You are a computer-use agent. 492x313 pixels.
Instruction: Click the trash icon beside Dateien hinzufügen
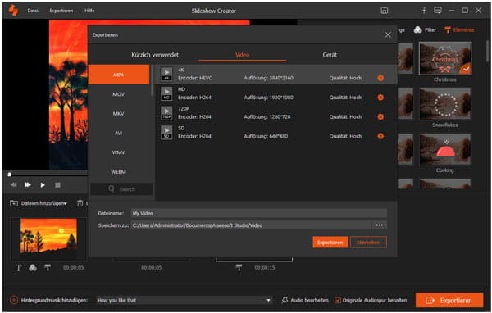click(80, 203)
